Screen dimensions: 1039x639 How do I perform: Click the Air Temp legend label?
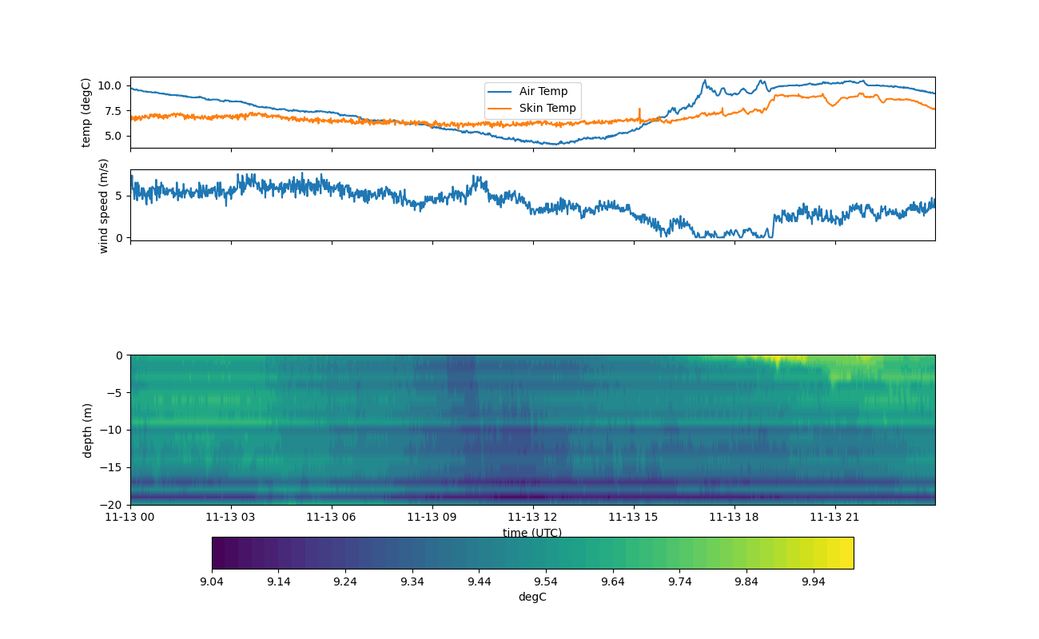pos(543,92)
